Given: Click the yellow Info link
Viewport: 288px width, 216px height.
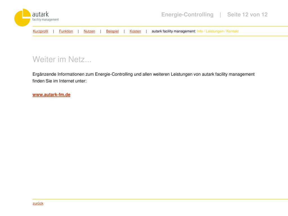Looking at the screenshot, I should tap(200, 31).
